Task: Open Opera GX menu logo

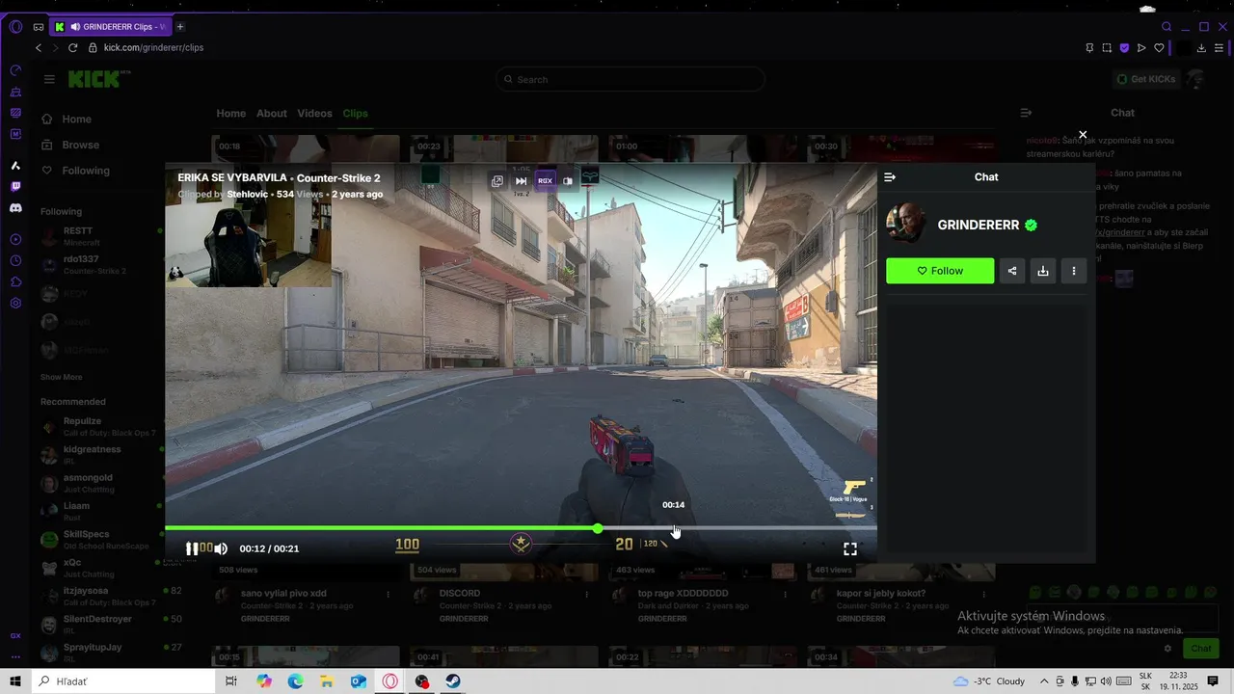Action: pos(15,26)
